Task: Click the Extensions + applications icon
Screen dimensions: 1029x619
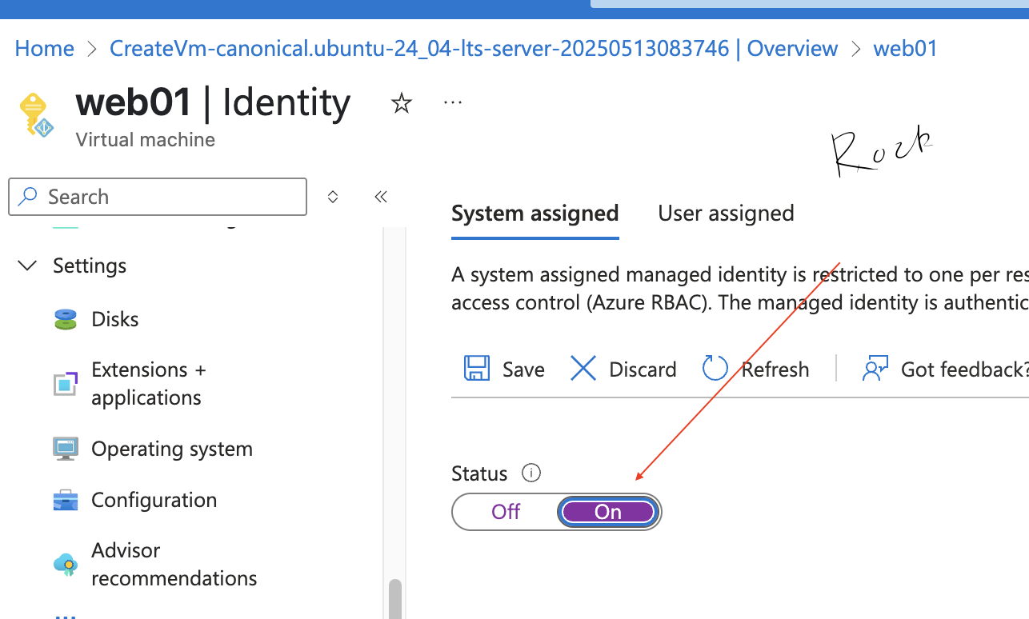Action: (66, 384)
